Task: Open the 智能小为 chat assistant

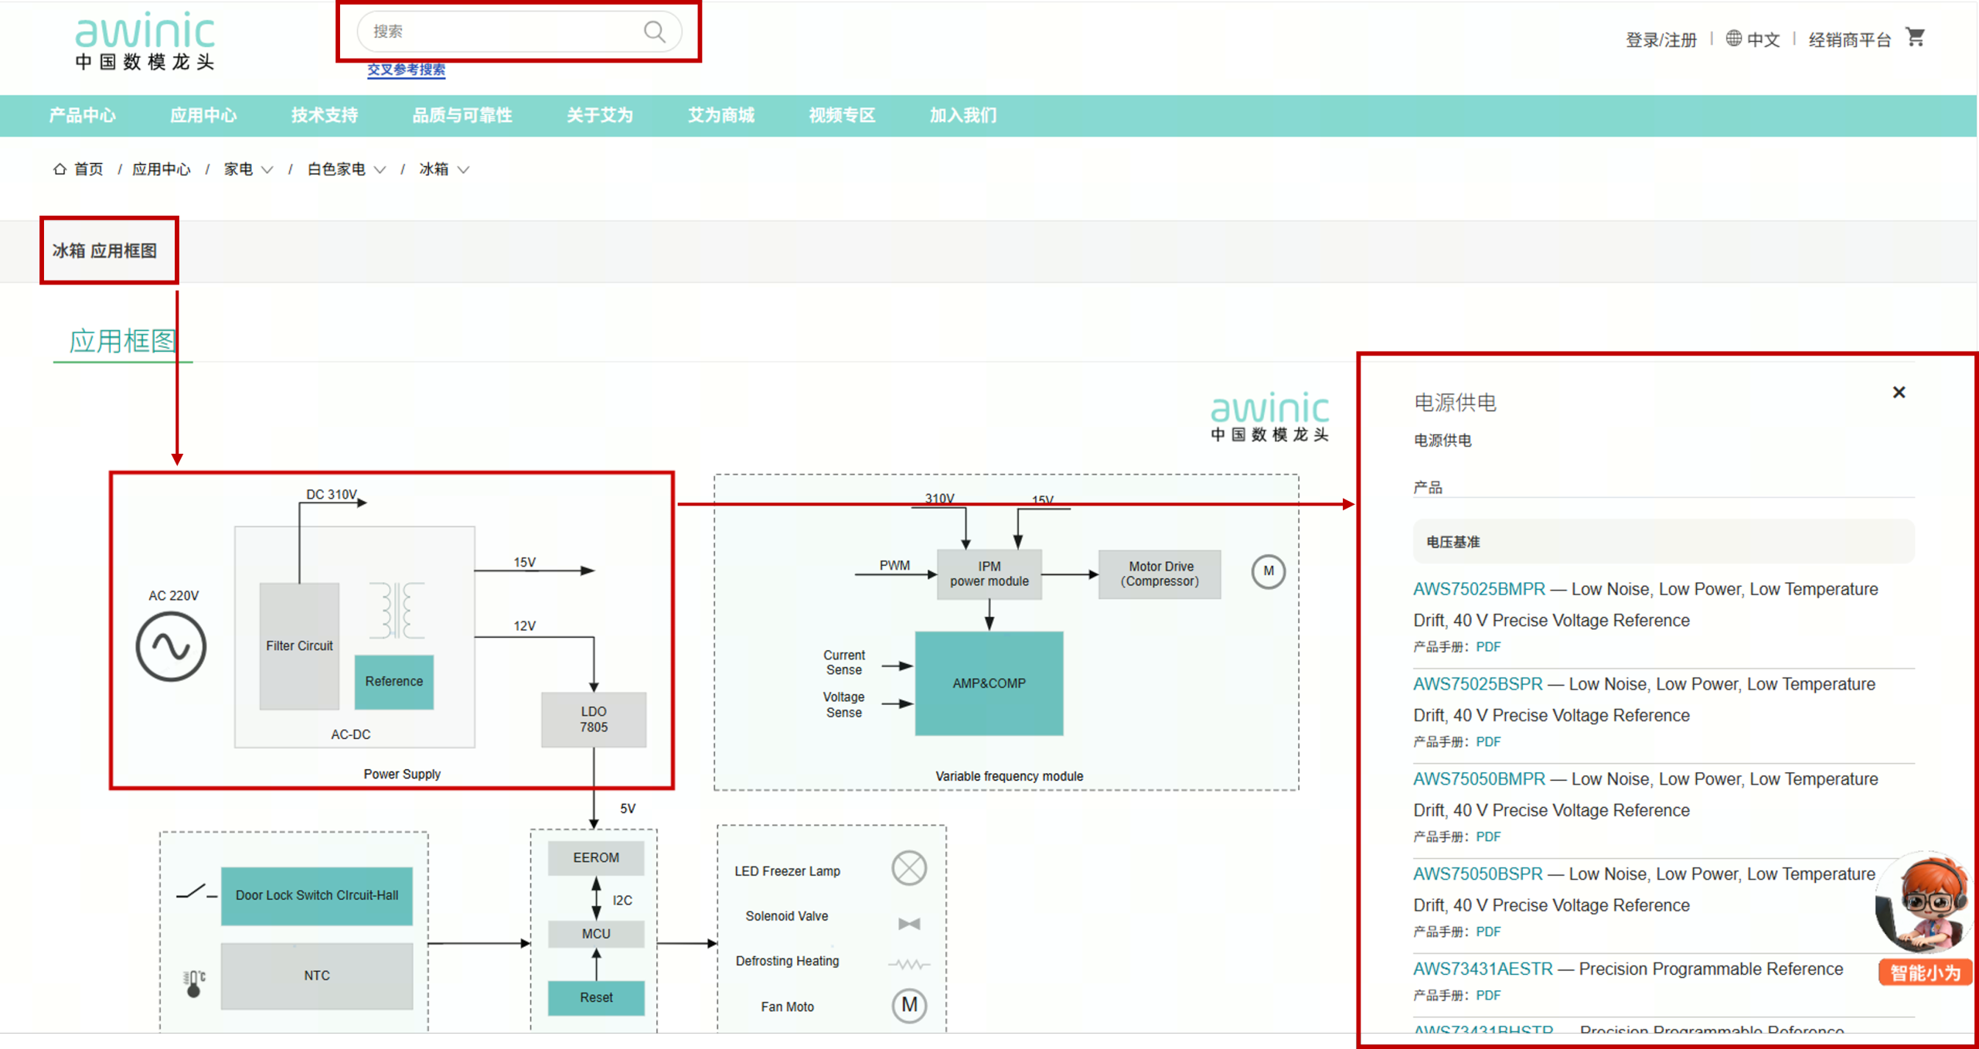Action: coord(1924,918)
